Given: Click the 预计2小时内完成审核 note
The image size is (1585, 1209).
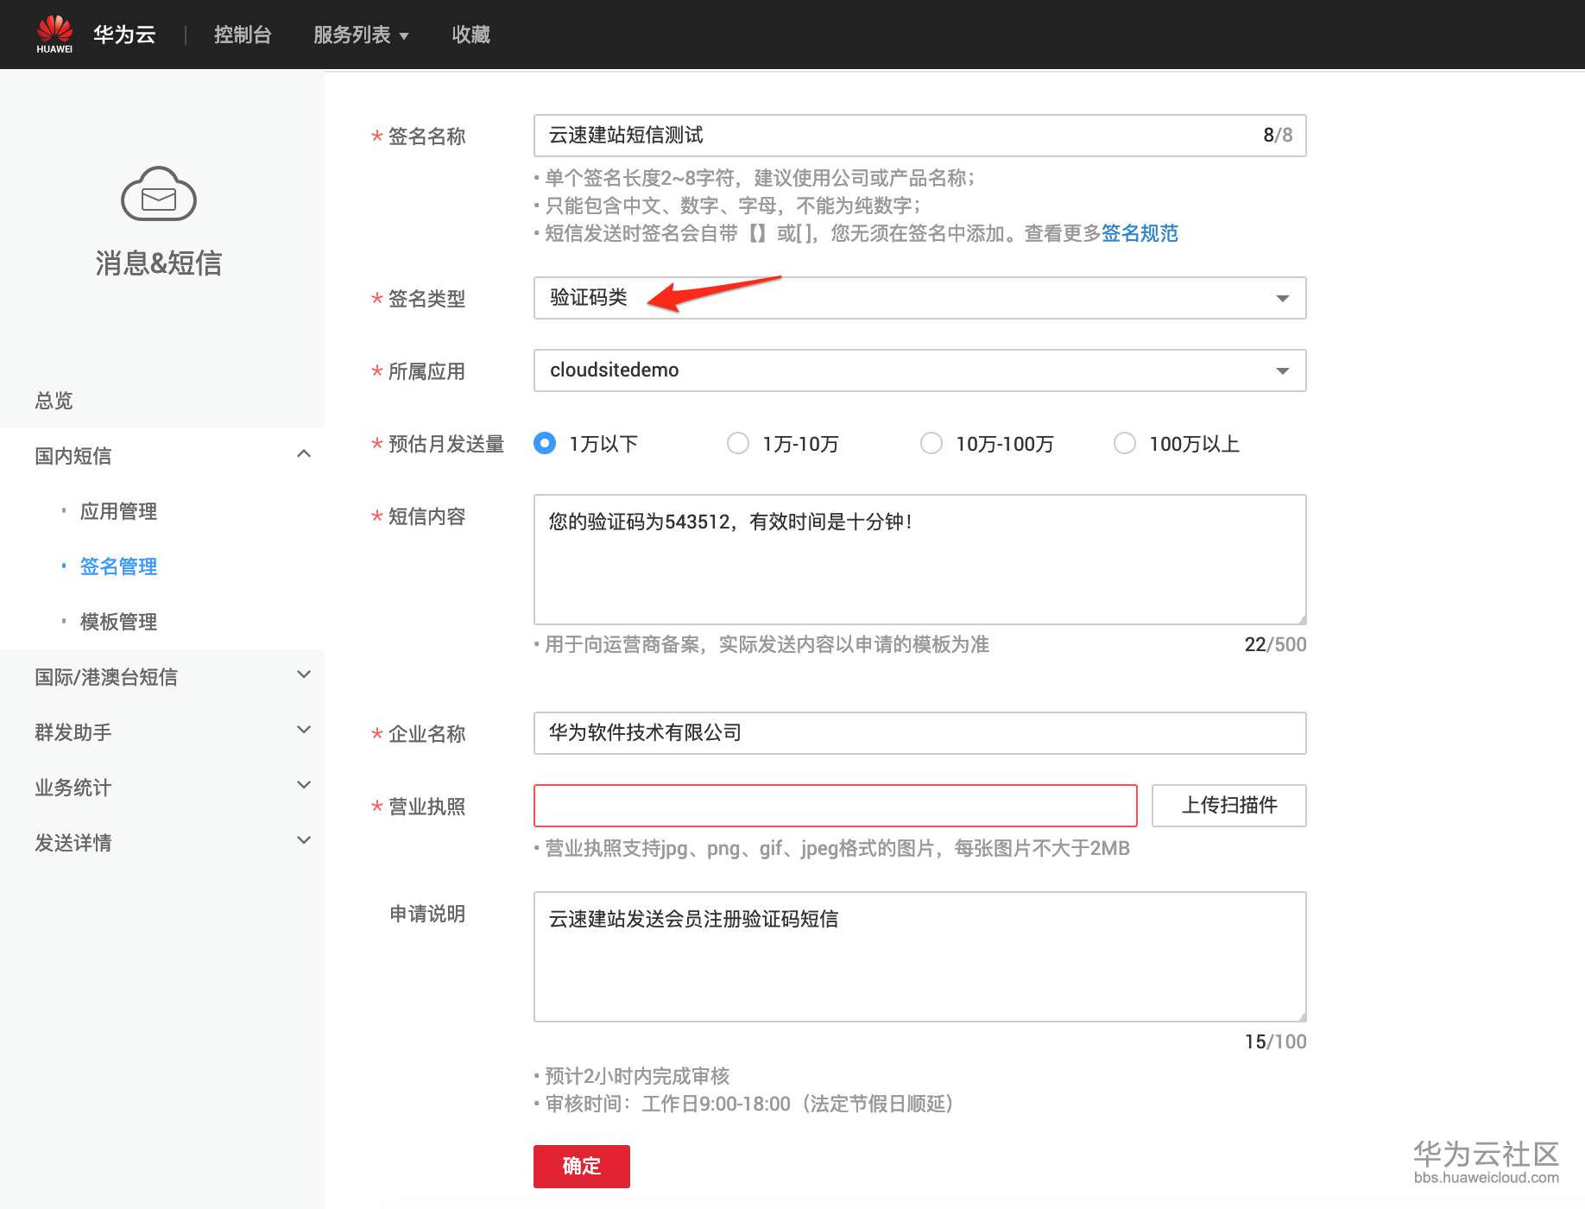Looking at the screenshot, I should [x=637, y=1076].
